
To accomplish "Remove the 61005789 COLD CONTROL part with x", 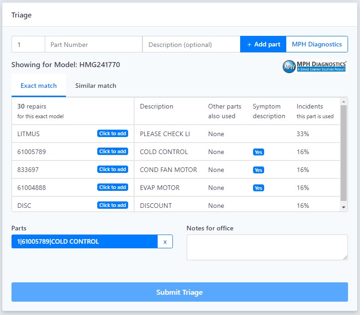I will 165,241.
